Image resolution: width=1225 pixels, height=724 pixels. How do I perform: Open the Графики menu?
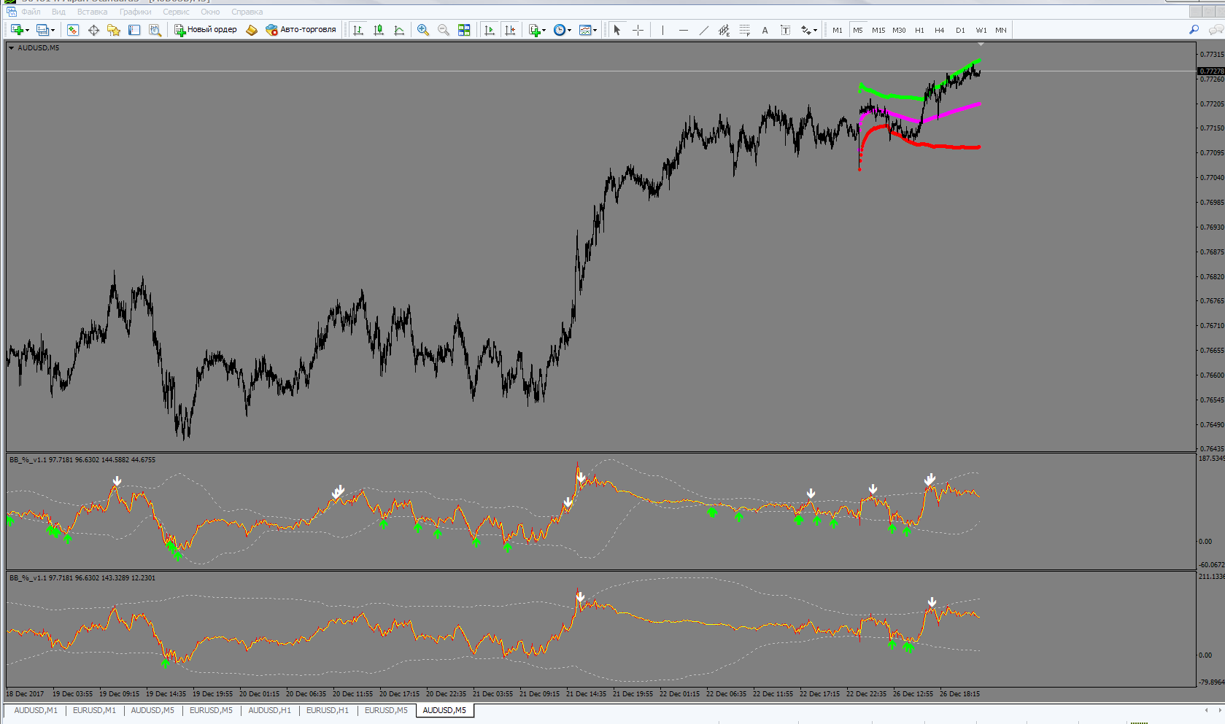(x=136, y=12)
